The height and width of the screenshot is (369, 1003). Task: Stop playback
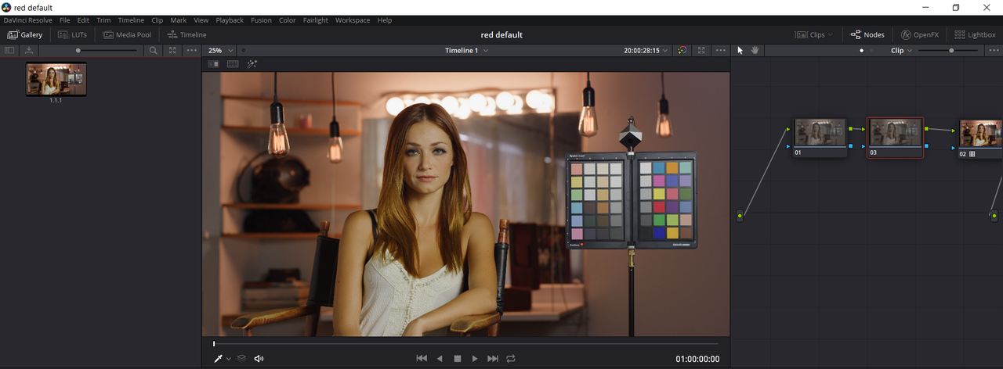458,358
